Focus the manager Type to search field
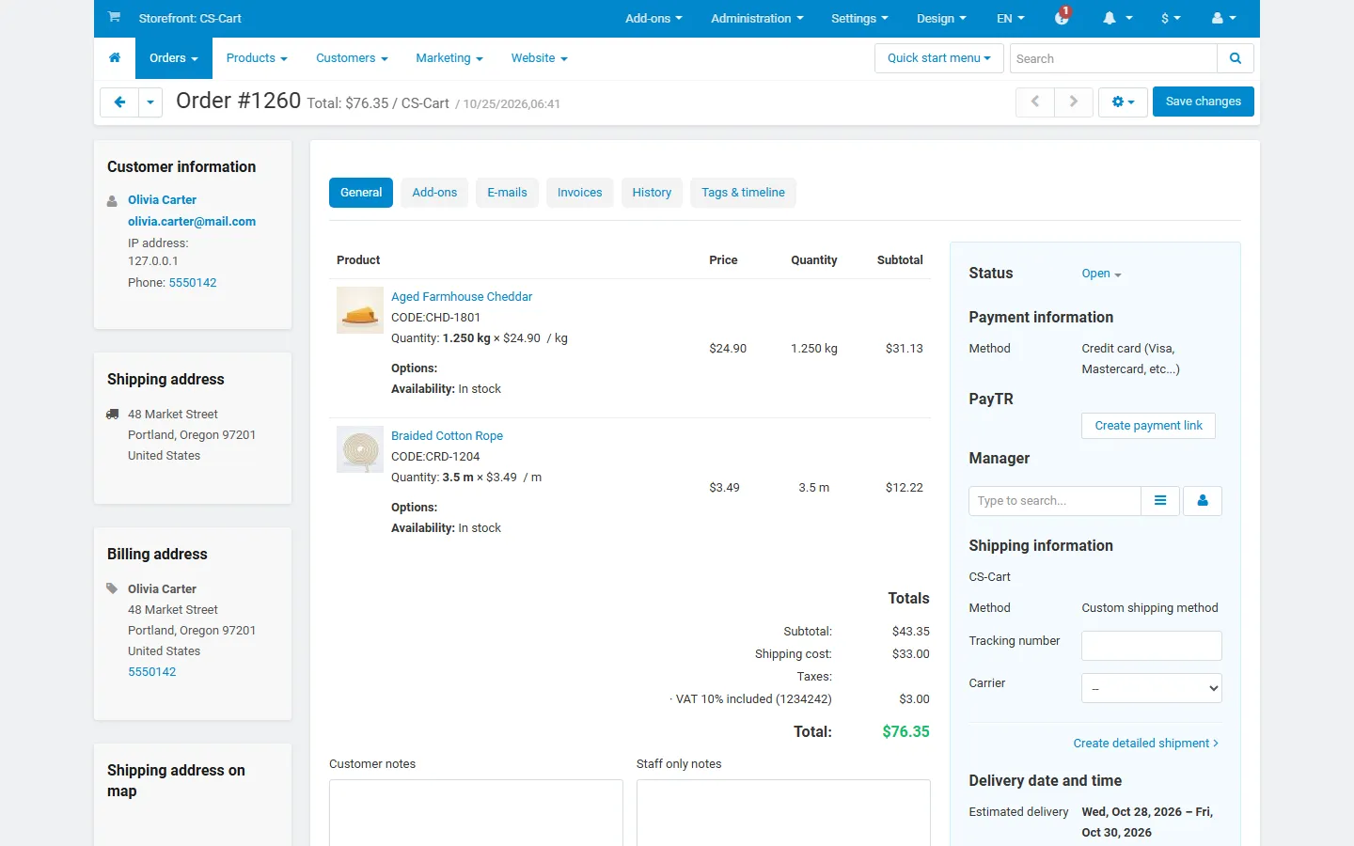Screen dimensions: 1354x846 pos(1054,501)
